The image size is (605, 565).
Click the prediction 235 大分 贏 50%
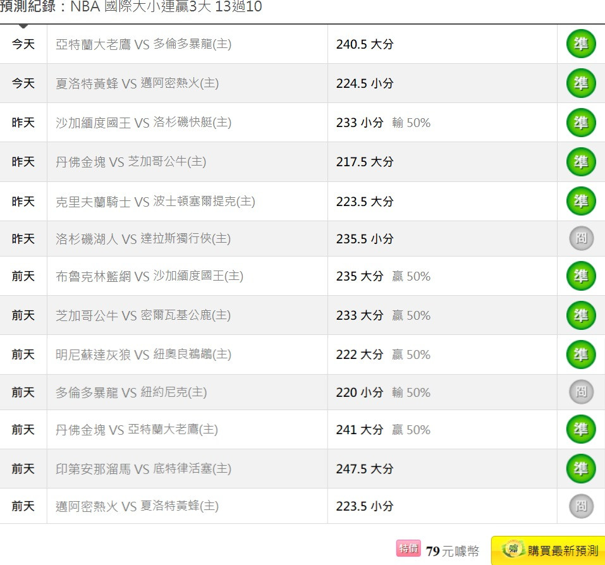tap(383, 276)
